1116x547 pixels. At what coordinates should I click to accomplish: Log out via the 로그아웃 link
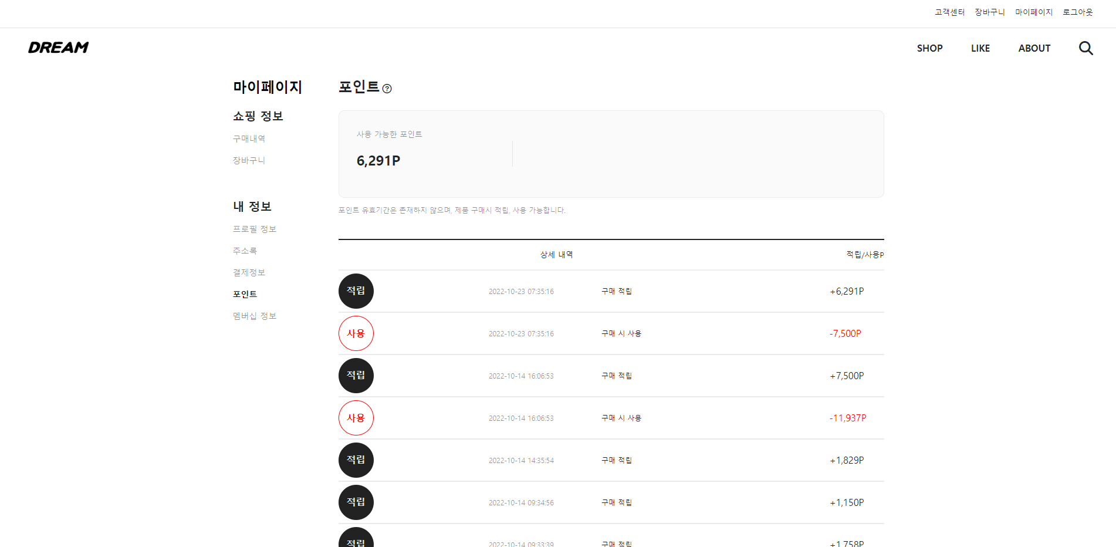1077,12
